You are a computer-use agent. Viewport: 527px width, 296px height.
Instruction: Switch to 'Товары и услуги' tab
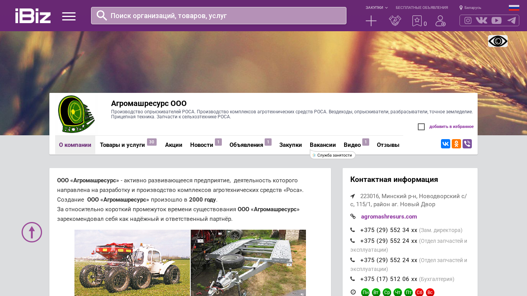click(122, 145)
